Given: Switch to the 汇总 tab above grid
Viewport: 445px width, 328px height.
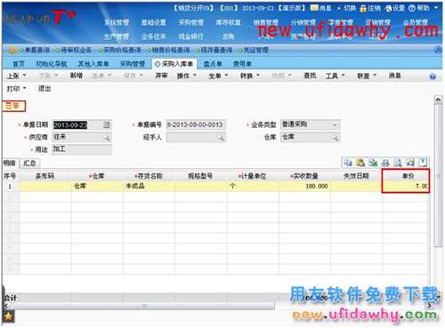Looking at the screenshot, I should coord(29,163).
